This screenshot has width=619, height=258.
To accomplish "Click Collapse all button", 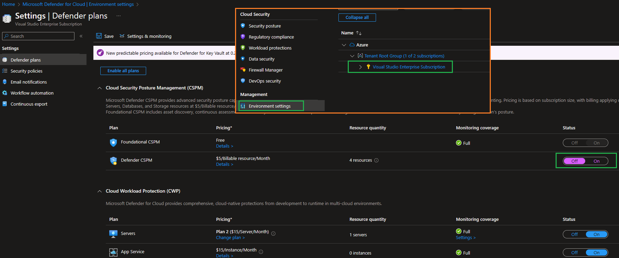I will pos(357,17).
